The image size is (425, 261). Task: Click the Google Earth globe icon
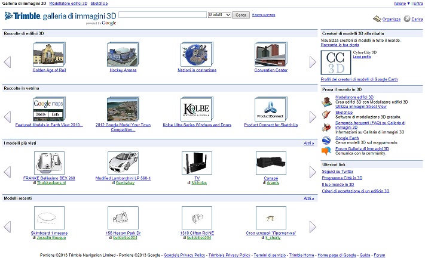(326, 140)
